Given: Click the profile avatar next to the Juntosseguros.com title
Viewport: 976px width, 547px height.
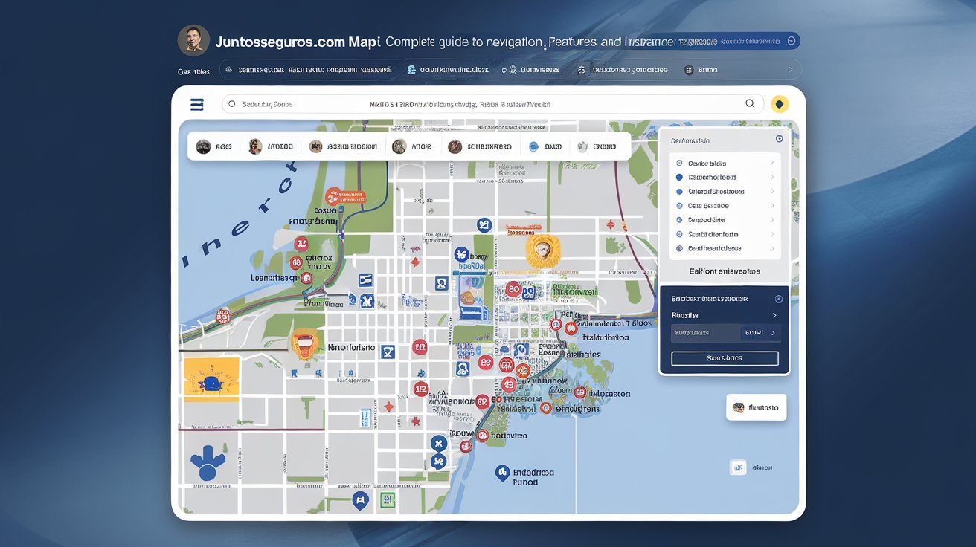Looking at the screenshot, I should coord(193,40).
